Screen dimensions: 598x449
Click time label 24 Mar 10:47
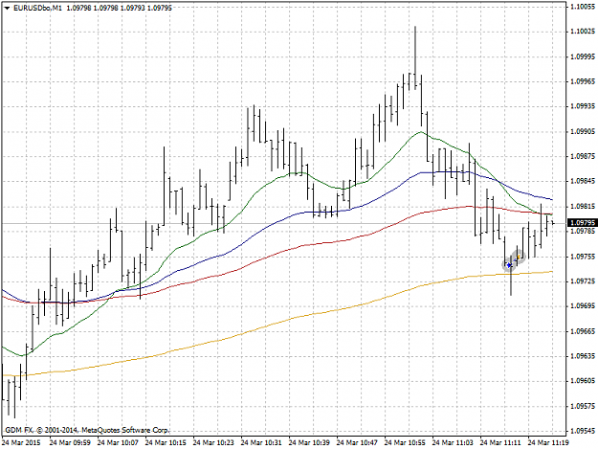(357, 442)
